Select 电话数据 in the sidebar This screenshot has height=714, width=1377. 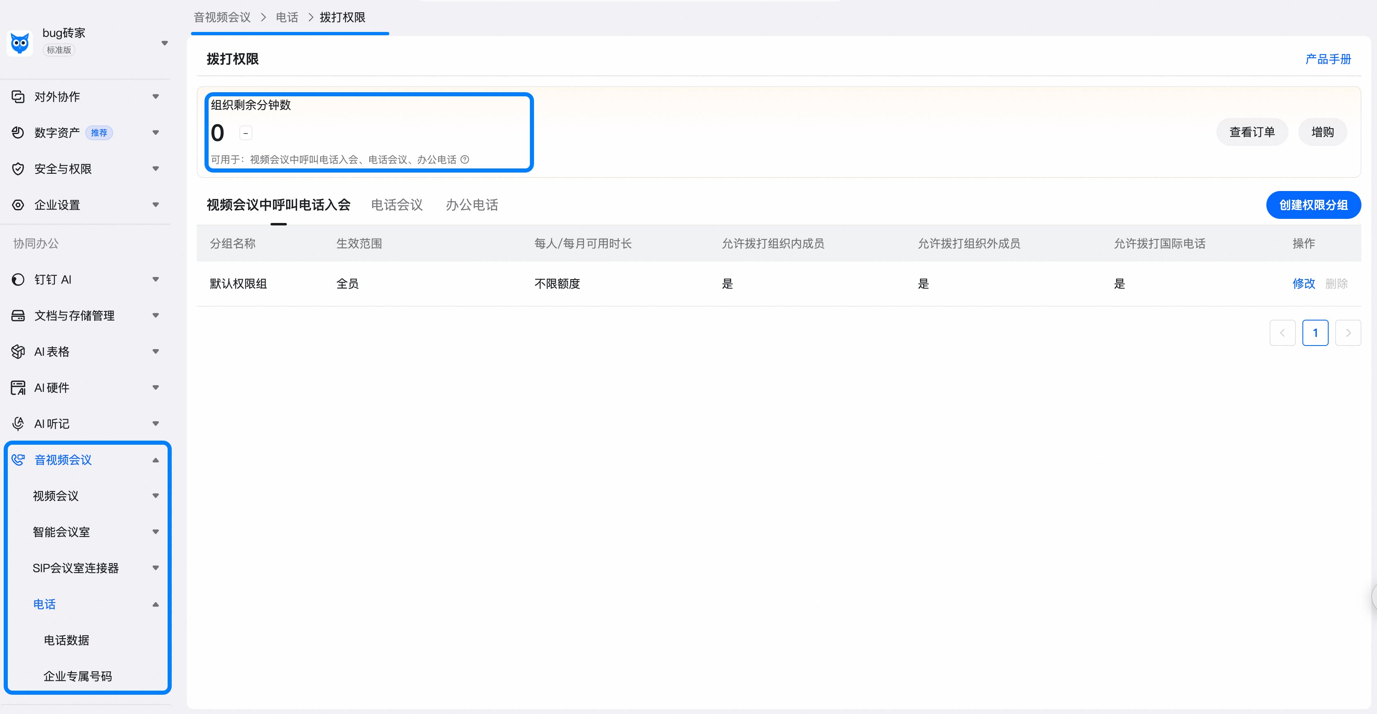[x=66, y=640]
